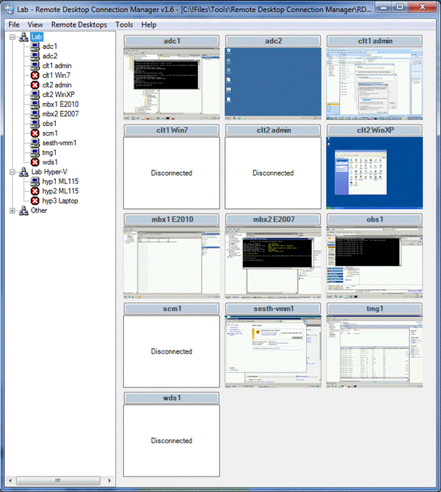Select the red X icon beside scm1

coord(35,133)
